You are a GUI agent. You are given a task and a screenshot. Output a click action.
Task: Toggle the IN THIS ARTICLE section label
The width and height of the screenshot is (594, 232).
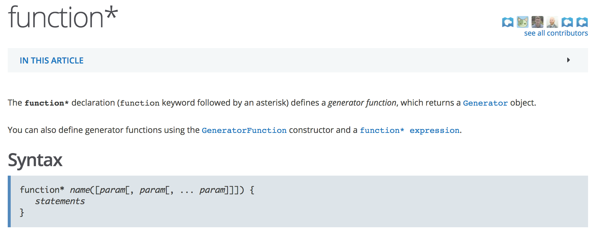pos(52,61)
